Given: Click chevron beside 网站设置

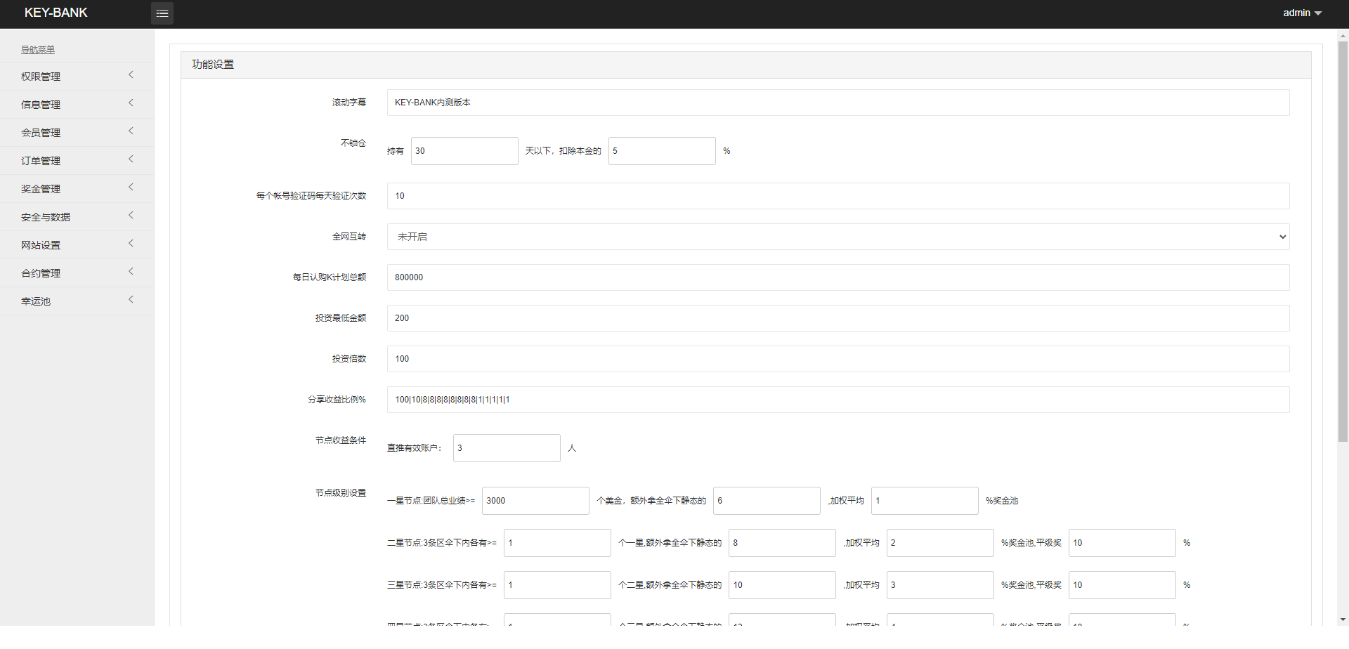Looking at the screenshot, I should pos(131,244).
